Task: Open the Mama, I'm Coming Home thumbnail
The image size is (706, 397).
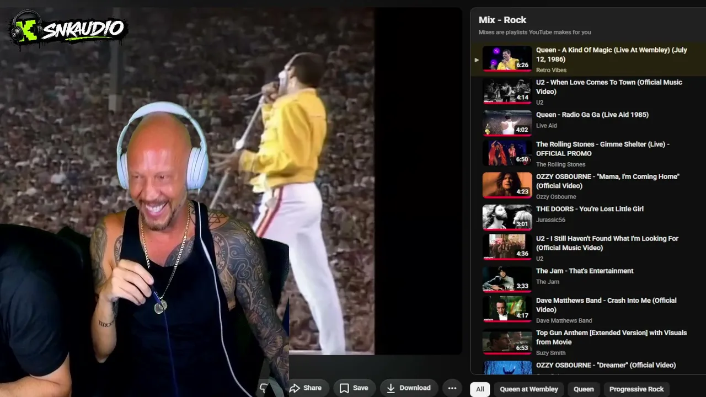Action: tap(507, 185)
